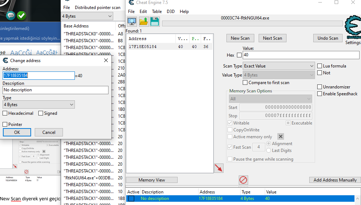This screenshot has height=205, width=361.
Task: Select the Last Digits radio button
Action: (x=268, y=151)
